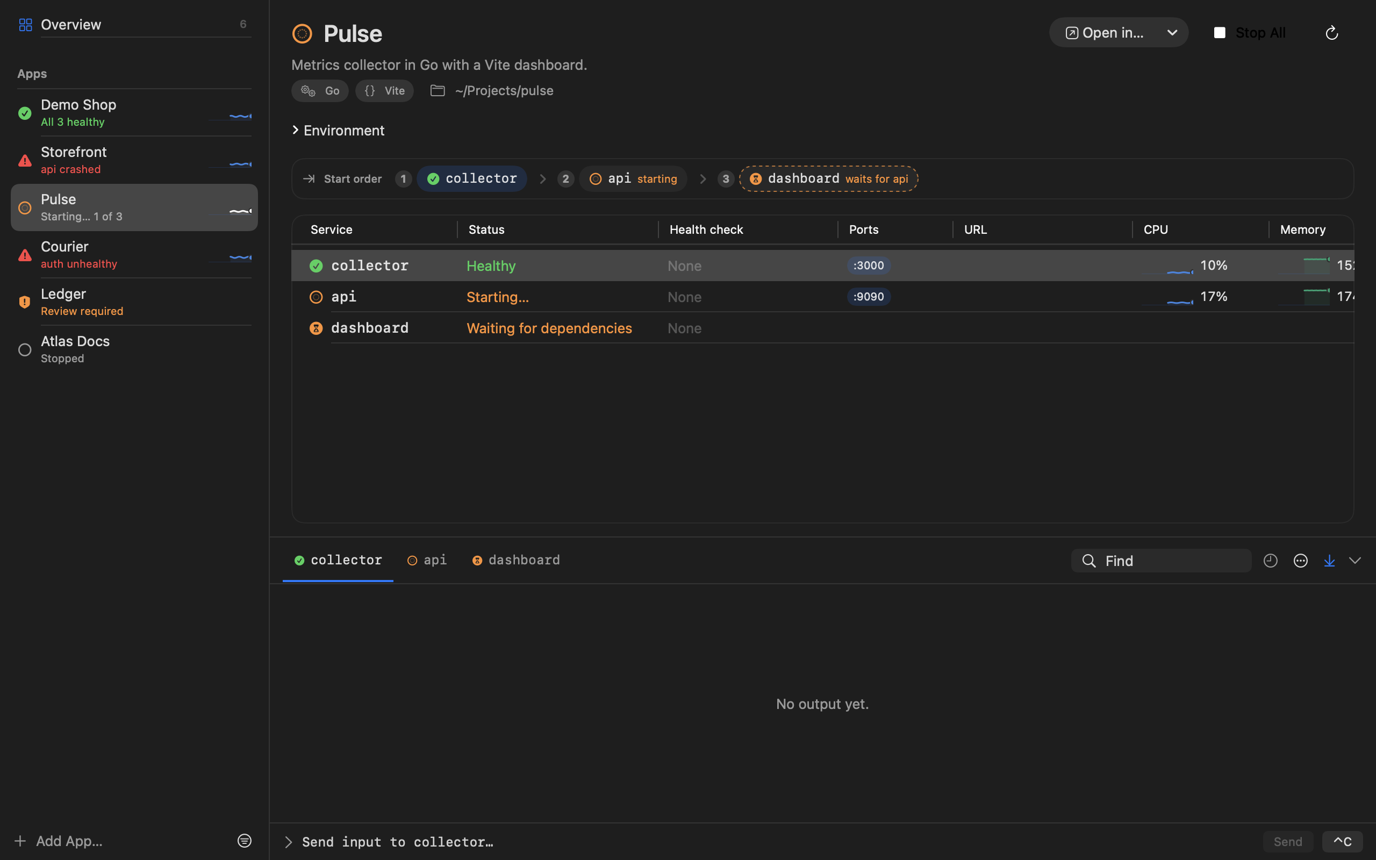Toggle scroll to bottom arrow icon
The height and width of the screenshot is (860, 1376).
point(1329,561)
